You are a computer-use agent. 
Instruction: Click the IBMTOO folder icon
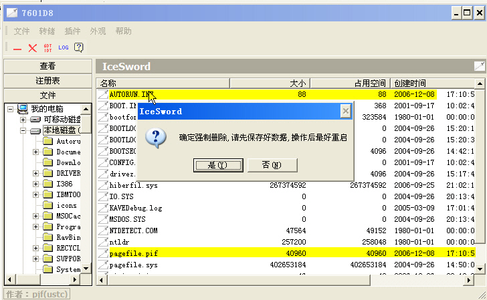47,194
